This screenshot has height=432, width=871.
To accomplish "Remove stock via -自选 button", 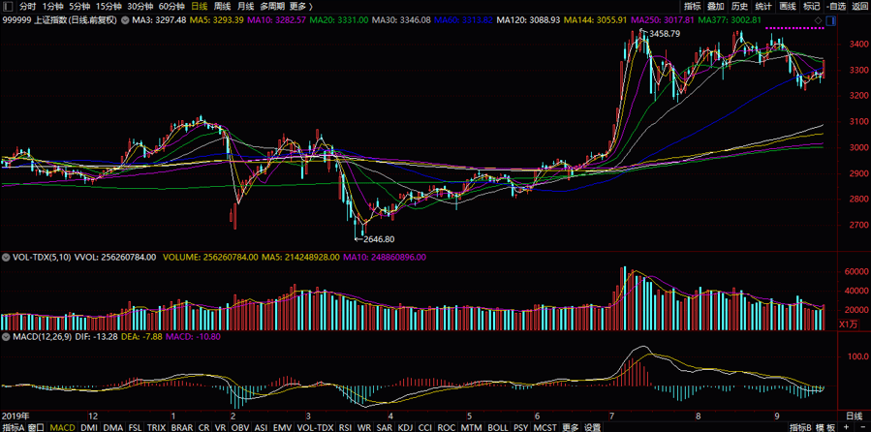I will tap(835, 6).
